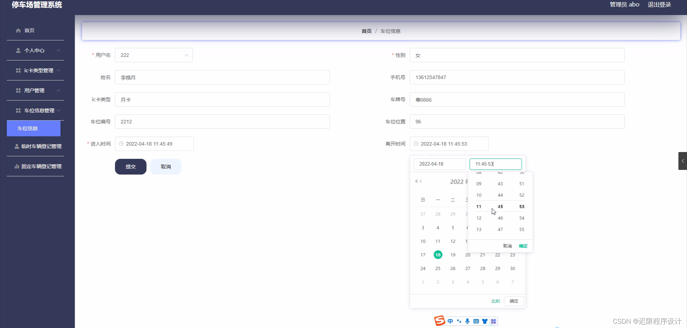Image resolution: width=687 pixels, height=328 pixels.
Task: Click 此刻 in the date picker footer
Action: (496, 301)
